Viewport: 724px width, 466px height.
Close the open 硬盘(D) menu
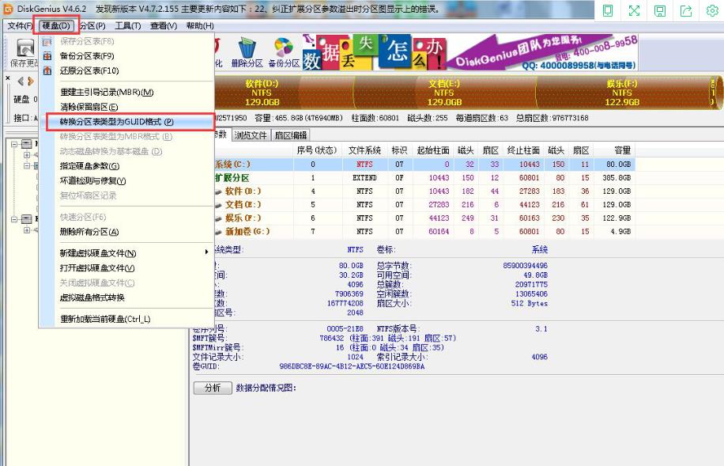click(56, 26)
